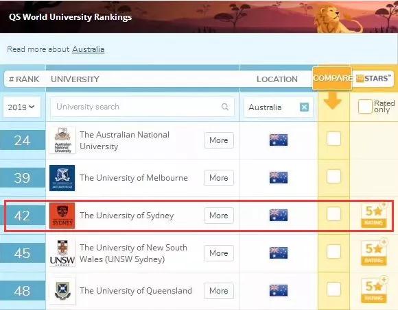Switch to the QS Stars tab

[373, 79]
